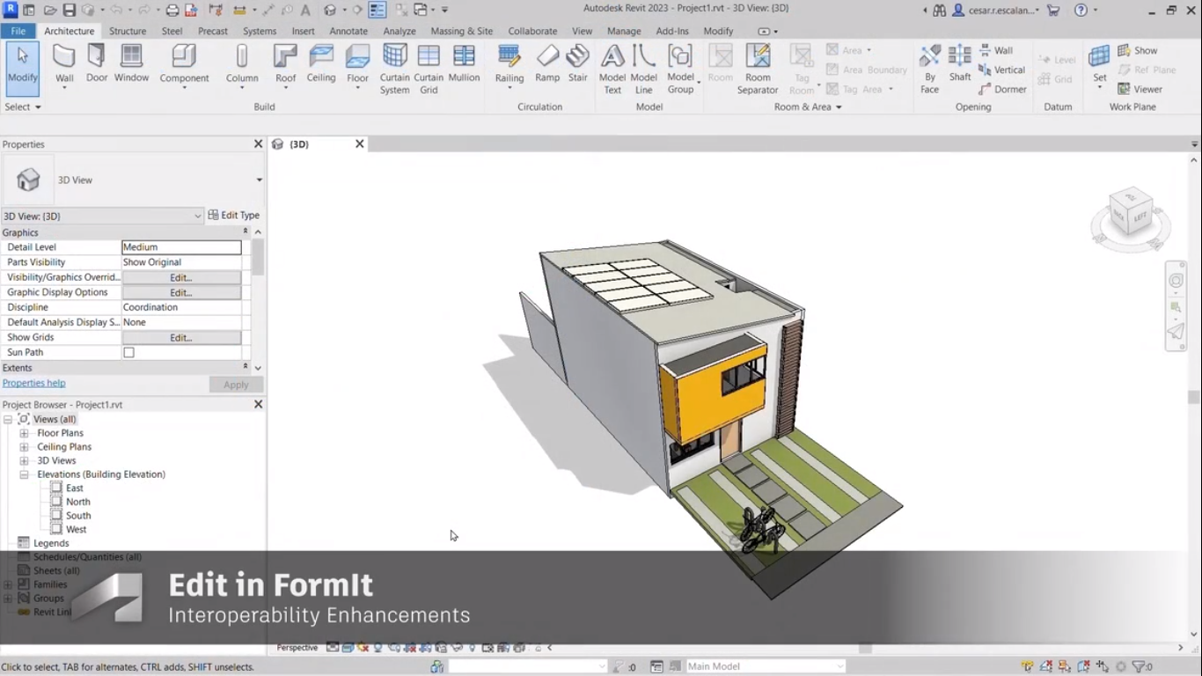Pick the Curtain Grid tool

(429, 69)
